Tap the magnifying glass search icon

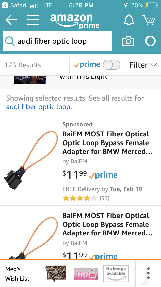point(10,41)
